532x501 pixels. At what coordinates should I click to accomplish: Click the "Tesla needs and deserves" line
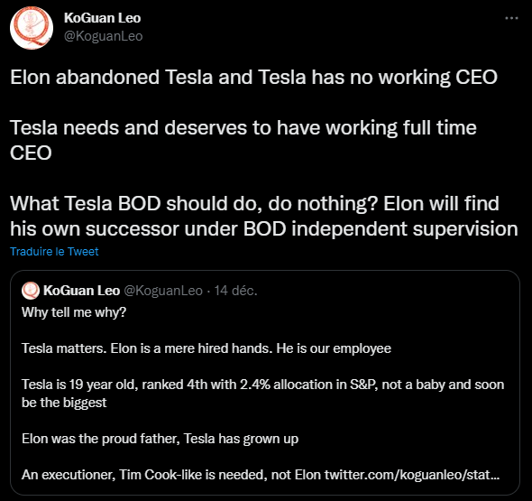[243, 128]
